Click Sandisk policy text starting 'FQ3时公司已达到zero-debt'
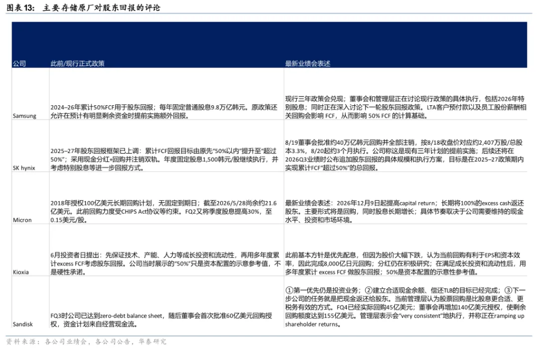Screen dimensions: 538x348 tap(161, 320)
